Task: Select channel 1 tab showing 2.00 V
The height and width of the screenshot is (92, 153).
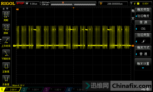Action: (10, 89)
